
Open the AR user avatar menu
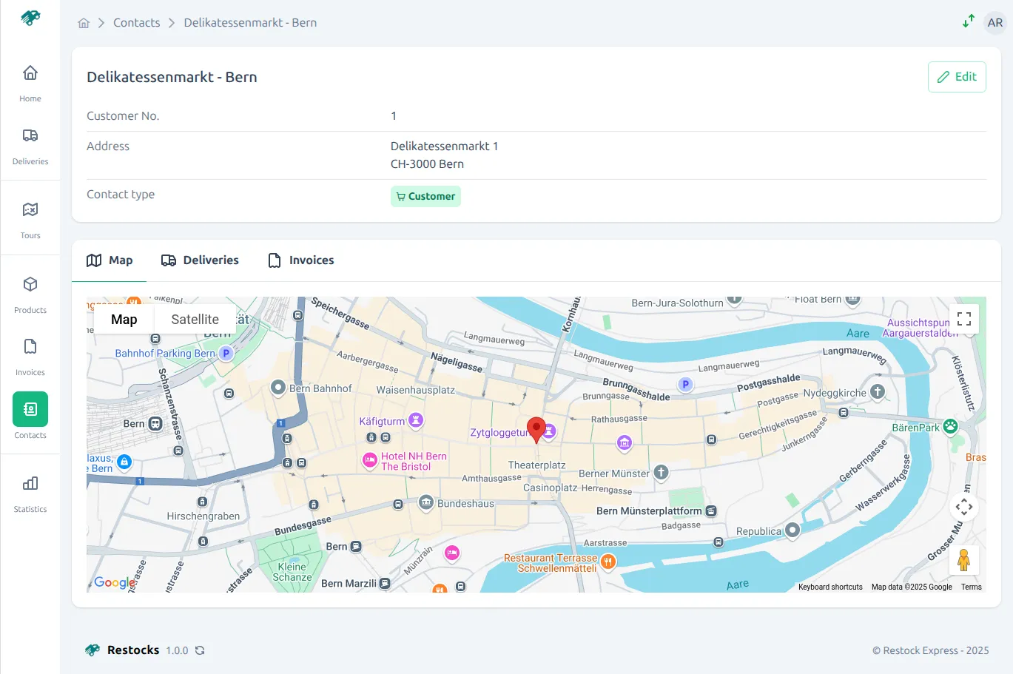point(995,22)
